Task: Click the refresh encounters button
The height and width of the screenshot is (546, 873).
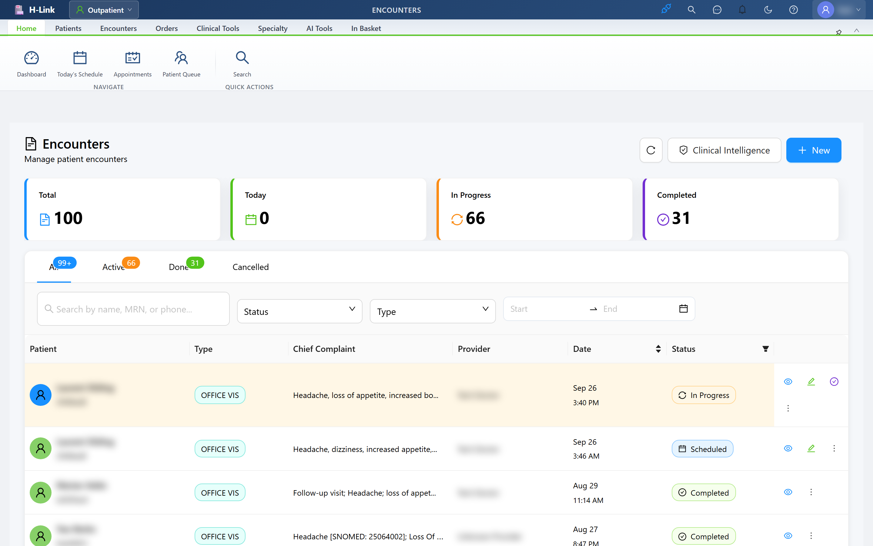Action: pos(651,150)
